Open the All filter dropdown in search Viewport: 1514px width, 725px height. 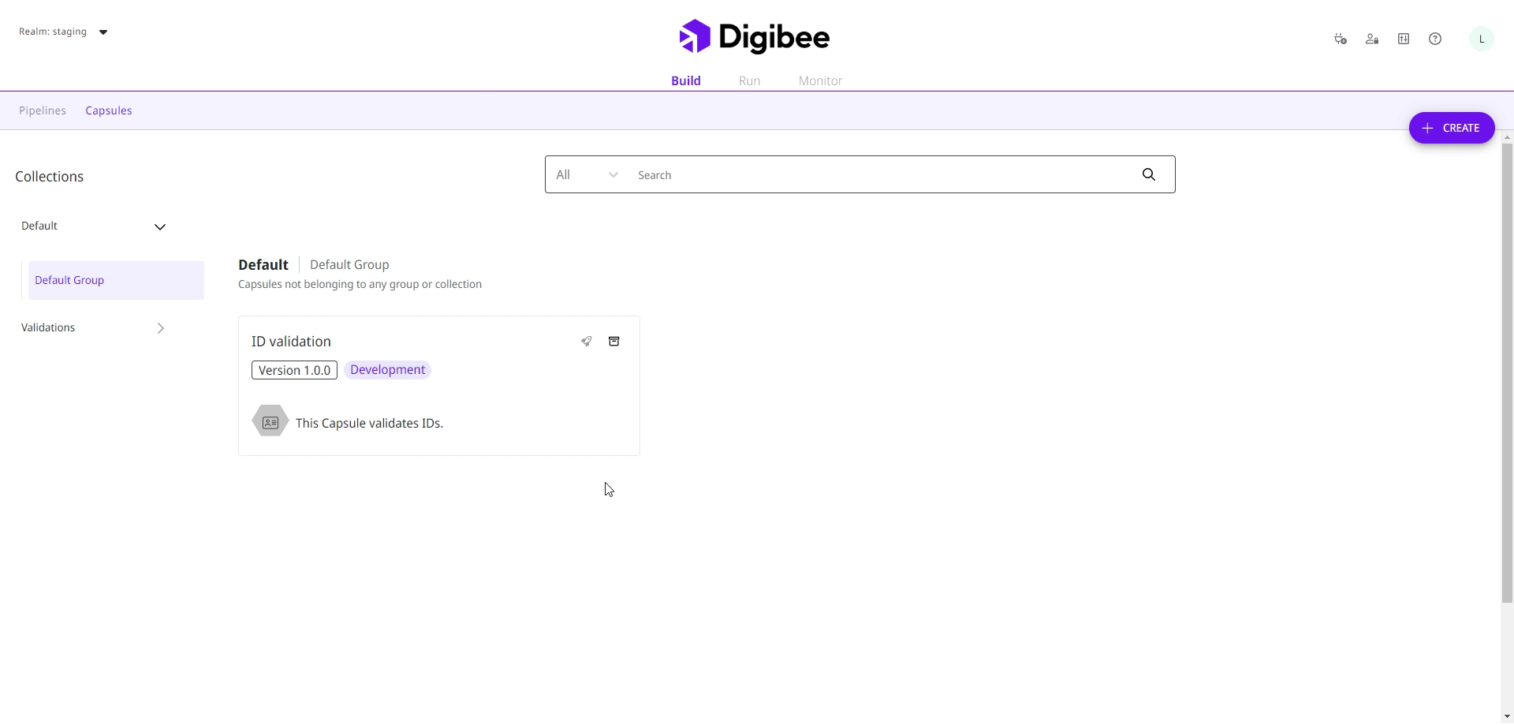click(587, 174)
